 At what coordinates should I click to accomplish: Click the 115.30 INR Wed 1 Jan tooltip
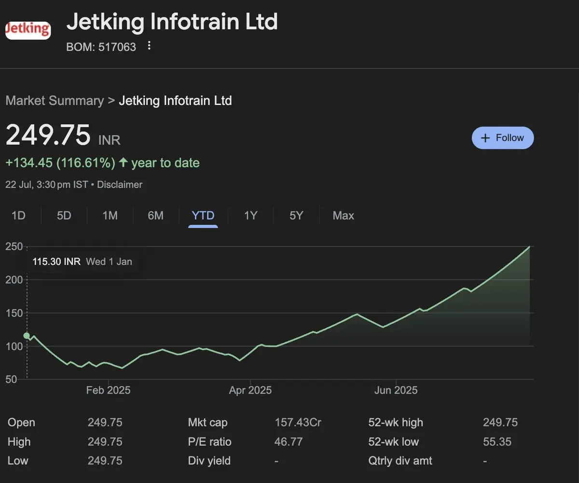tap(82, 262)
